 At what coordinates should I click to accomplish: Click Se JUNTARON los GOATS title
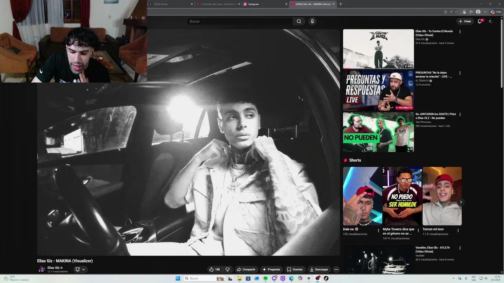(x=435, y=116)
